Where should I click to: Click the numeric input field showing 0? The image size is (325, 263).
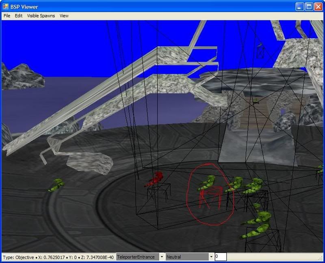(221, 257)
